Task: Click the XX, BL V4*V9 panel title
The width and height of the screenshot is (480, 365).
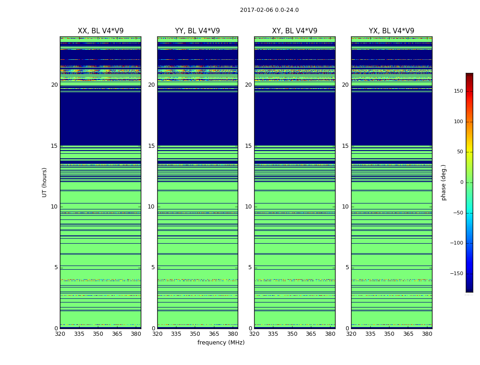Action: click(101, 31)
